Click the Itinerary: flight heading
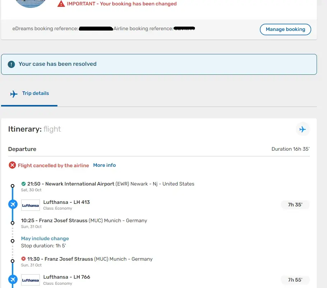Viewport: 327px width, 288px height. (x=34, y=129)
